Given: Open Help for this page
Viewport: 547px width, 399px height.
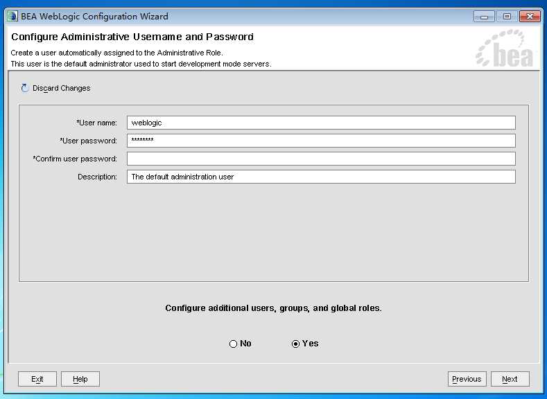Looking at the screenshot, I should 80,379.
